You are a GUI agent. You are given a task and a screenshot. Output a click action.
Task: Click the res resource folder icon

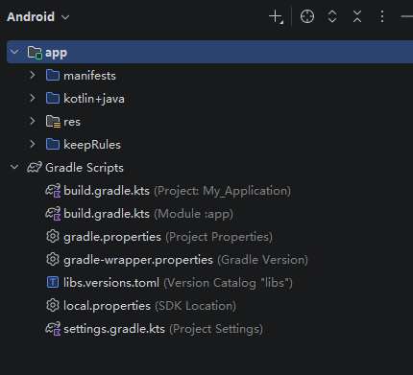[x=53, y=122]
